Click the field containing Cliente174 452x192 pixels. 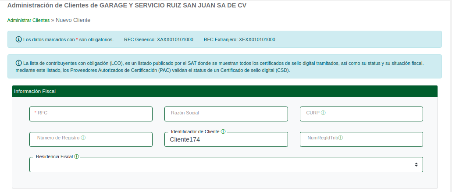tap(226, 140)
